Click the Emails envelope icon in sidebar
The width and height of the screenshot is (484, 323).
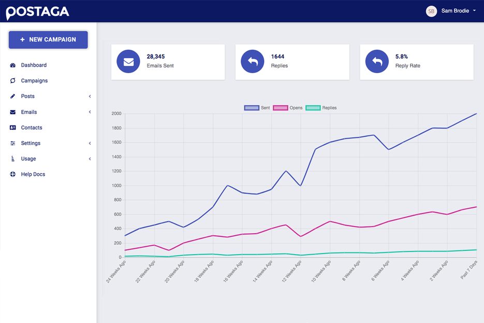12,111
